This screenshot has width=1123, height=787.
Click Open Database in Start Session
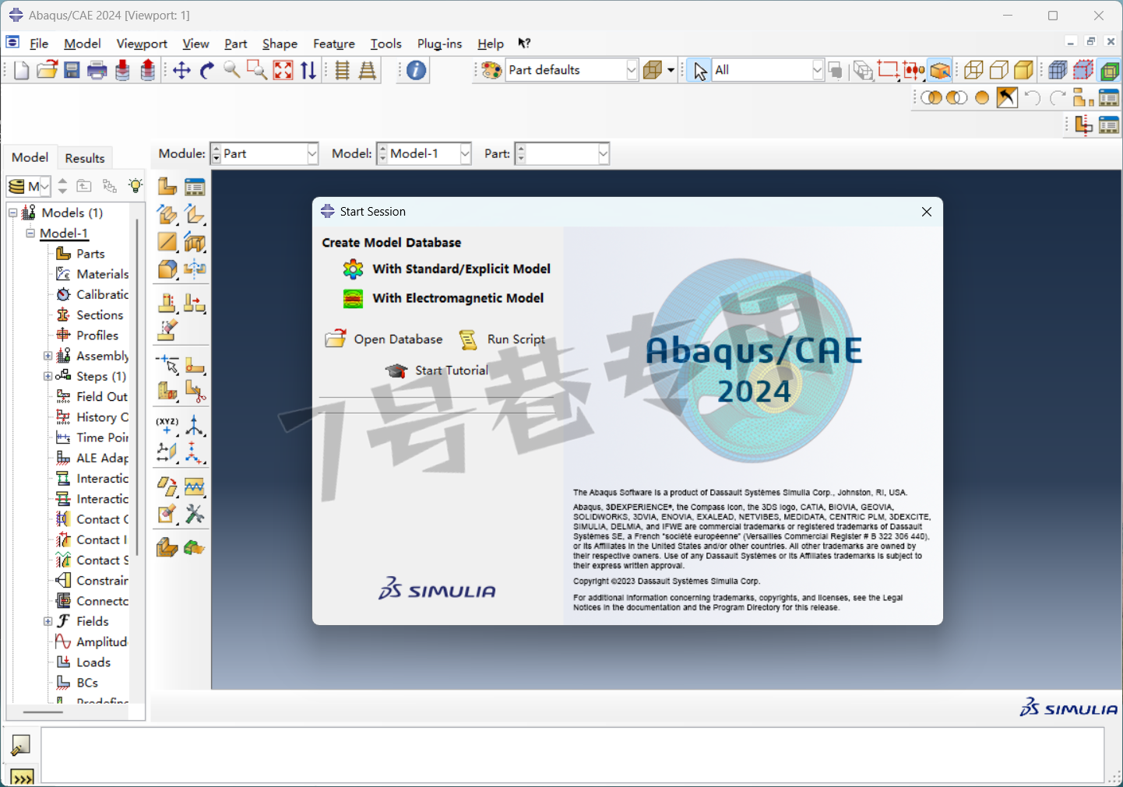coord(384,339)
